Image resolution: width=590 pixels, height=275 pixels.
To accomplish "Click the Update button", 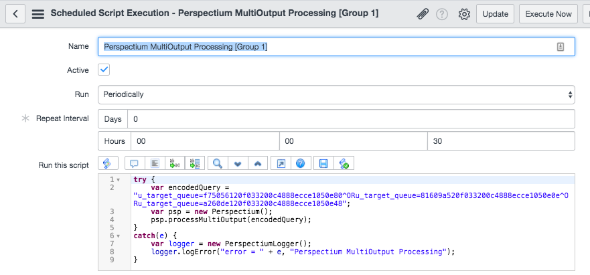I will tap(495, 14).
